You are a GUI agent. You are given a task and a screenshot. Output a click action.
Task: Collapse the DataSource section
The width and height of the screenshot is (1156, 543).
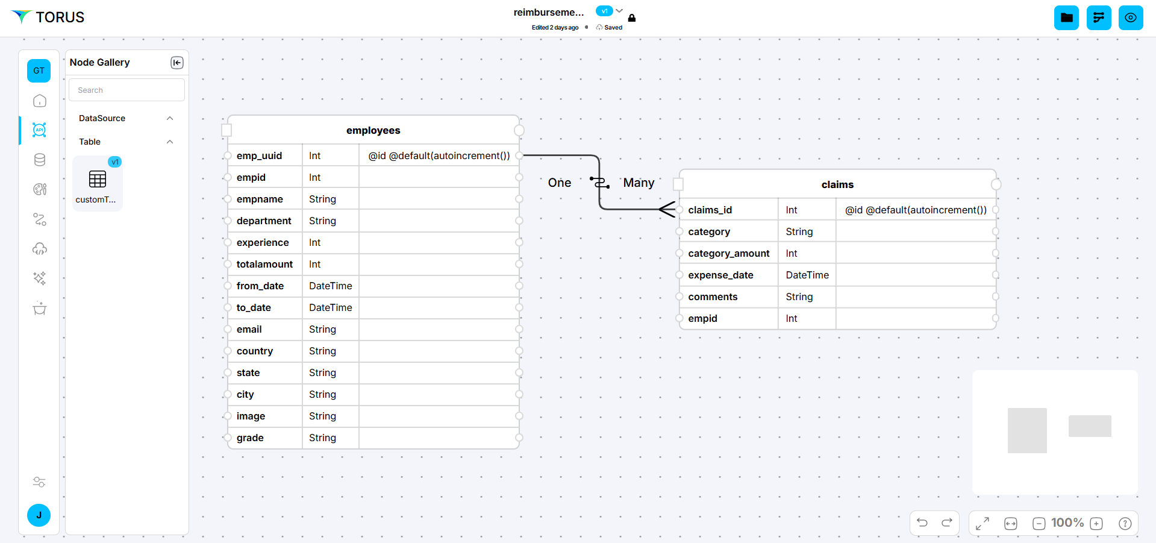click(x=170, y=118)
